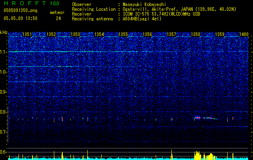Click the 1352 time marker

(x=51, y=34)
